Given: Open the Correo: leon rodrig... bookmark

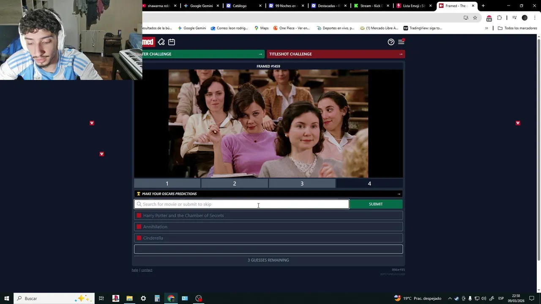Looking at the screenshot, I should [230, 28].
